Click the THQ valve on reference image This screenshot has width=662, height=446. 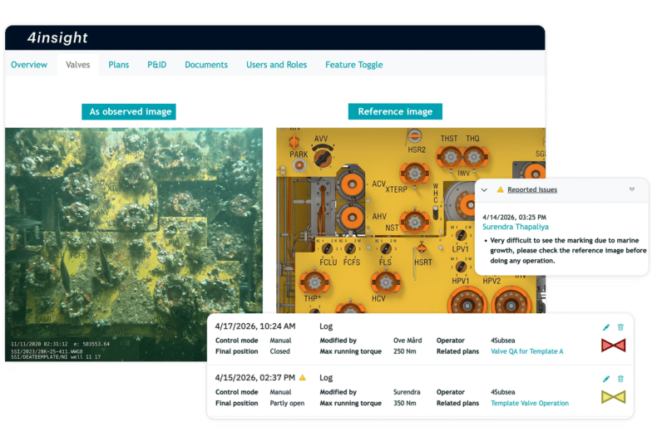point(474,157)
